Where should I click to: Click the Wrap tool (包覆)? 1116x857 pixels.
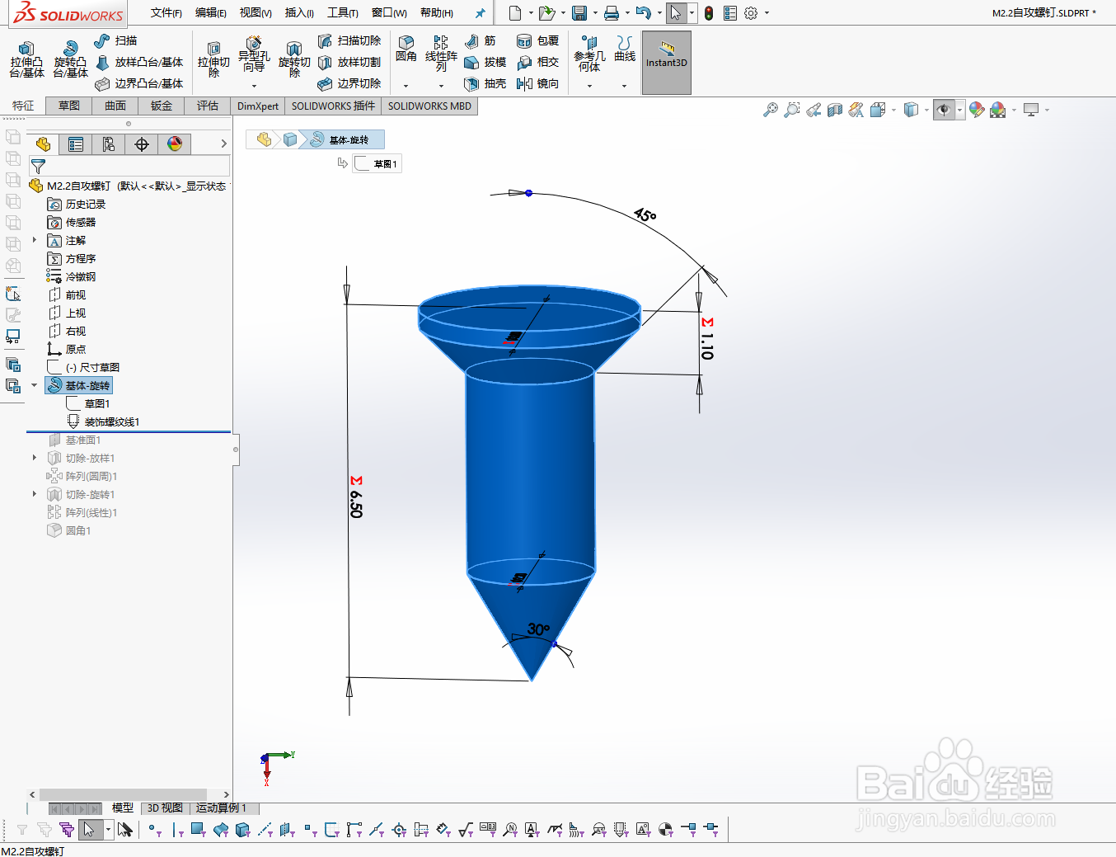tap(537, 40)
